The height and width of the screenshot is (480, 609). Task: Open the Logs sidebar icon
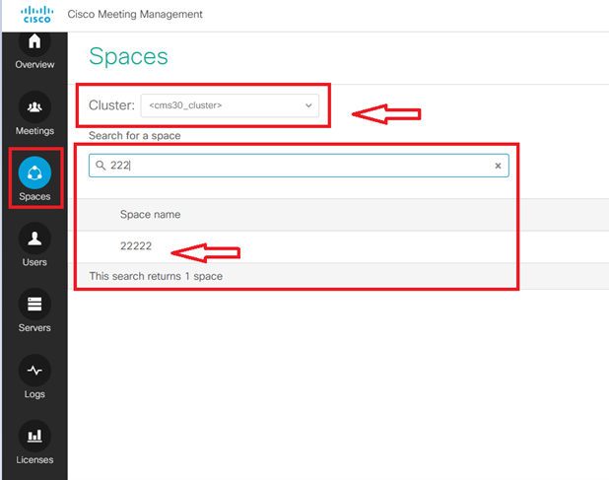(x=34, y=370)
